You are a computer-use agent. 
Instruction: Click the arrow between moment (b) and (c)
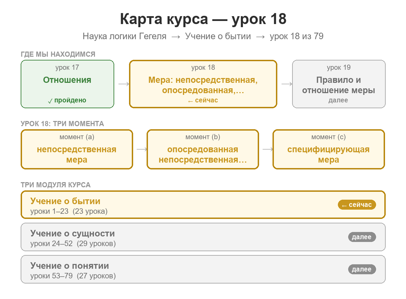(x=268, y=149)
